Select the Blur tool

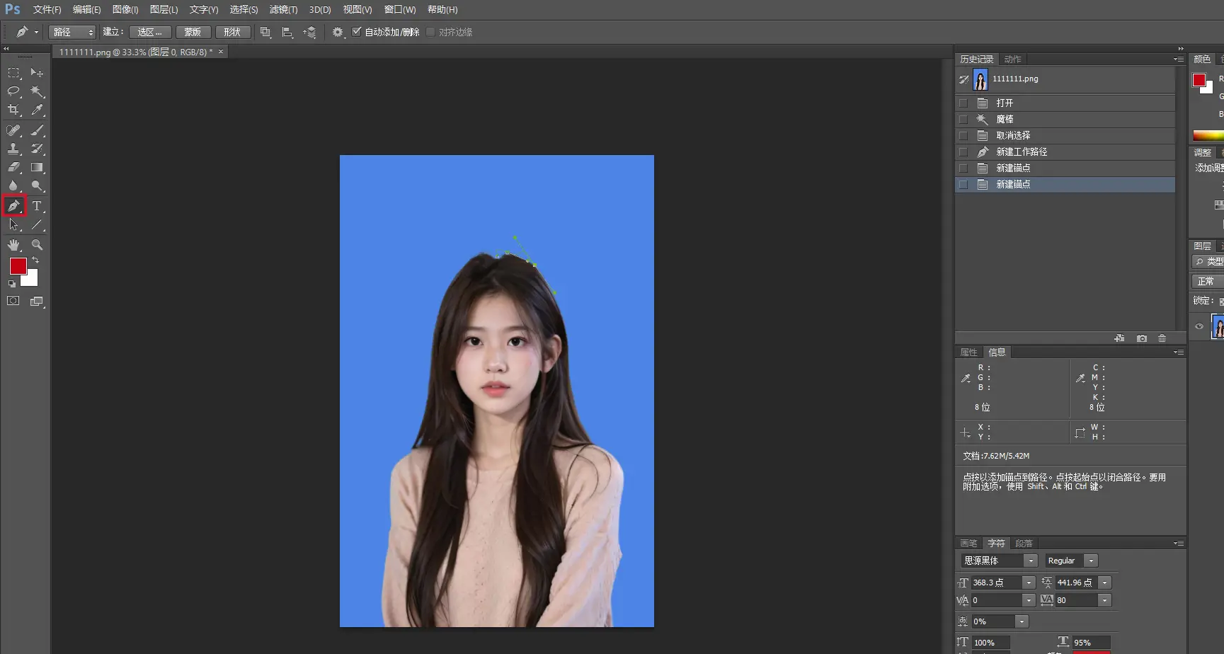click(x=13, y=185)
